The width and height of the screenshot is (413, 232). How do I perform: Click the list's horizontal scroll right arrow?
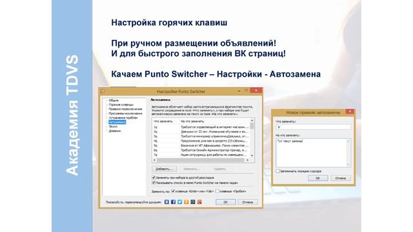click(247, 160)
